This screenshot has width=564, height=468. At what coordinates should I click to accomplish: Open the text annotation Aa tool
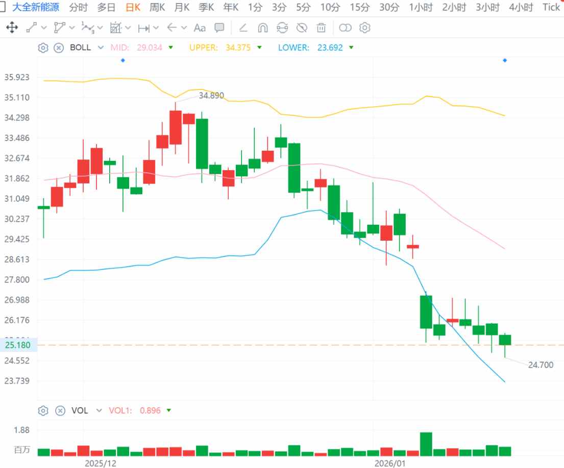pos(200,28)
